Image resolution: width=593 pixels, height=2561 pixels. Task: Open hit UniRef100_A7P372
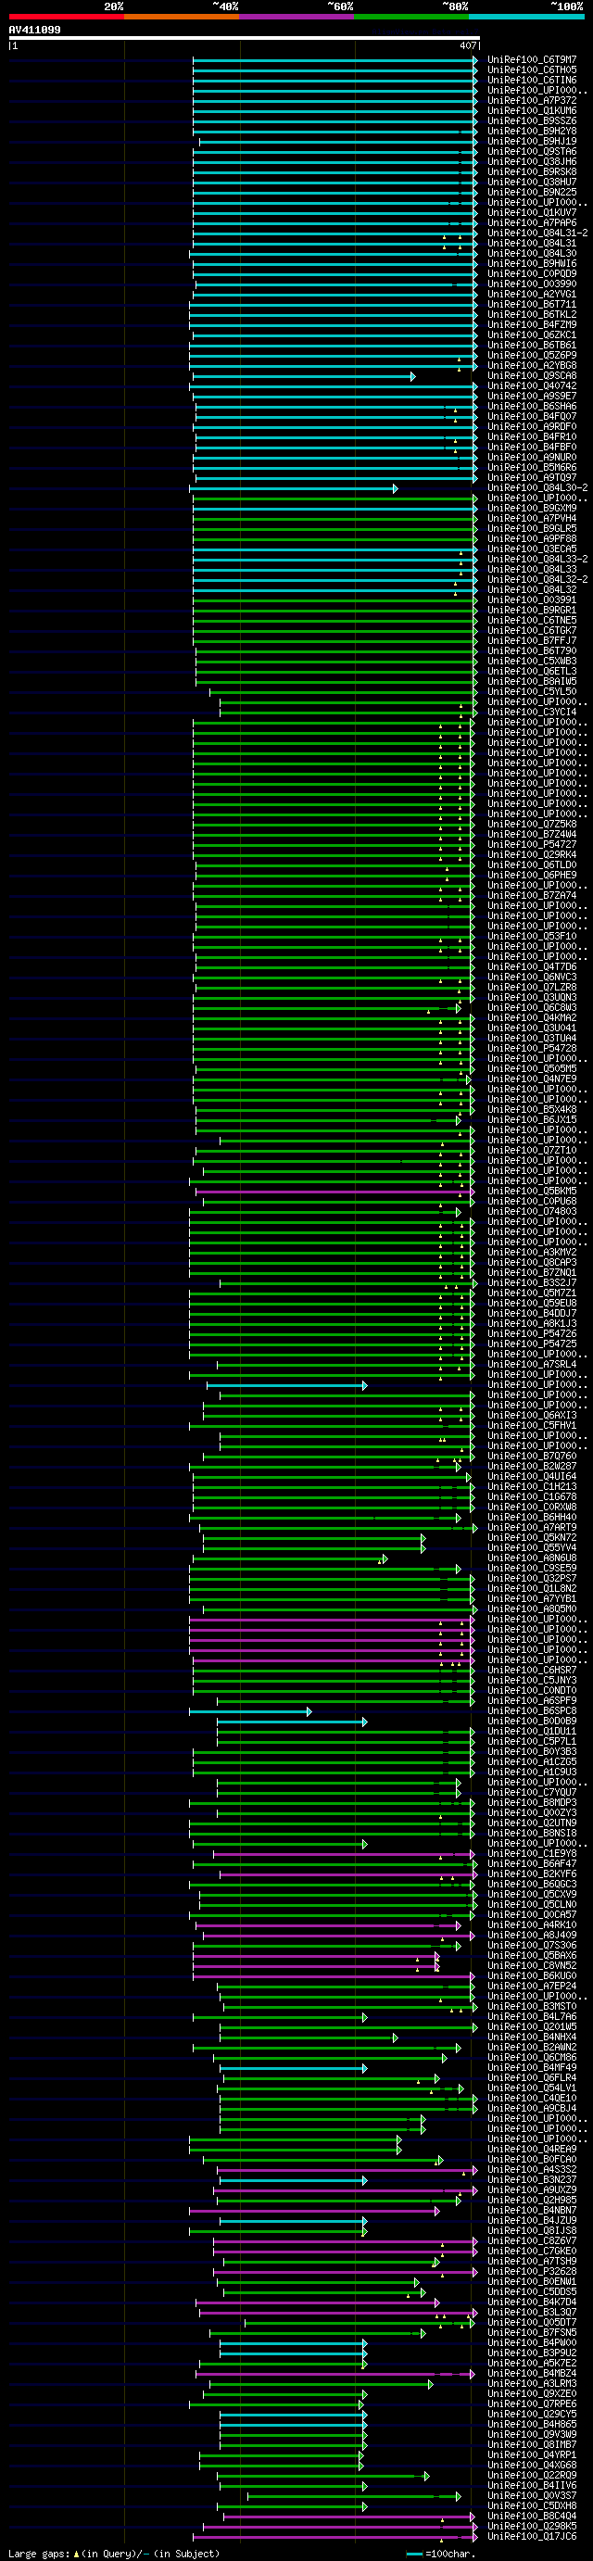pyautogui.click(x=531, y=100)
